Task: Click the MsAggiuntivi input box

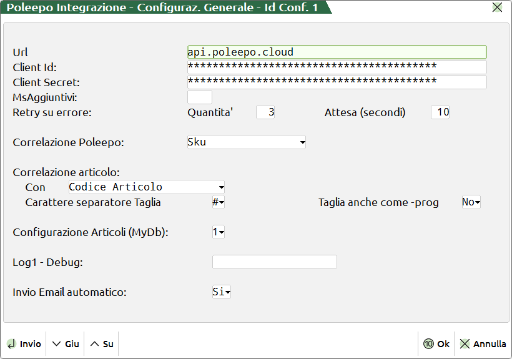Action: 200,97
